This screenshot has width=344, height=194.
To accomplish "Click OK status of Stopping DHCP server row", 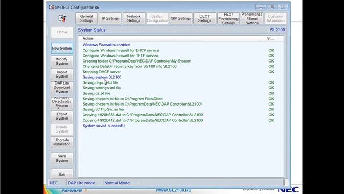I will (271, 72).
